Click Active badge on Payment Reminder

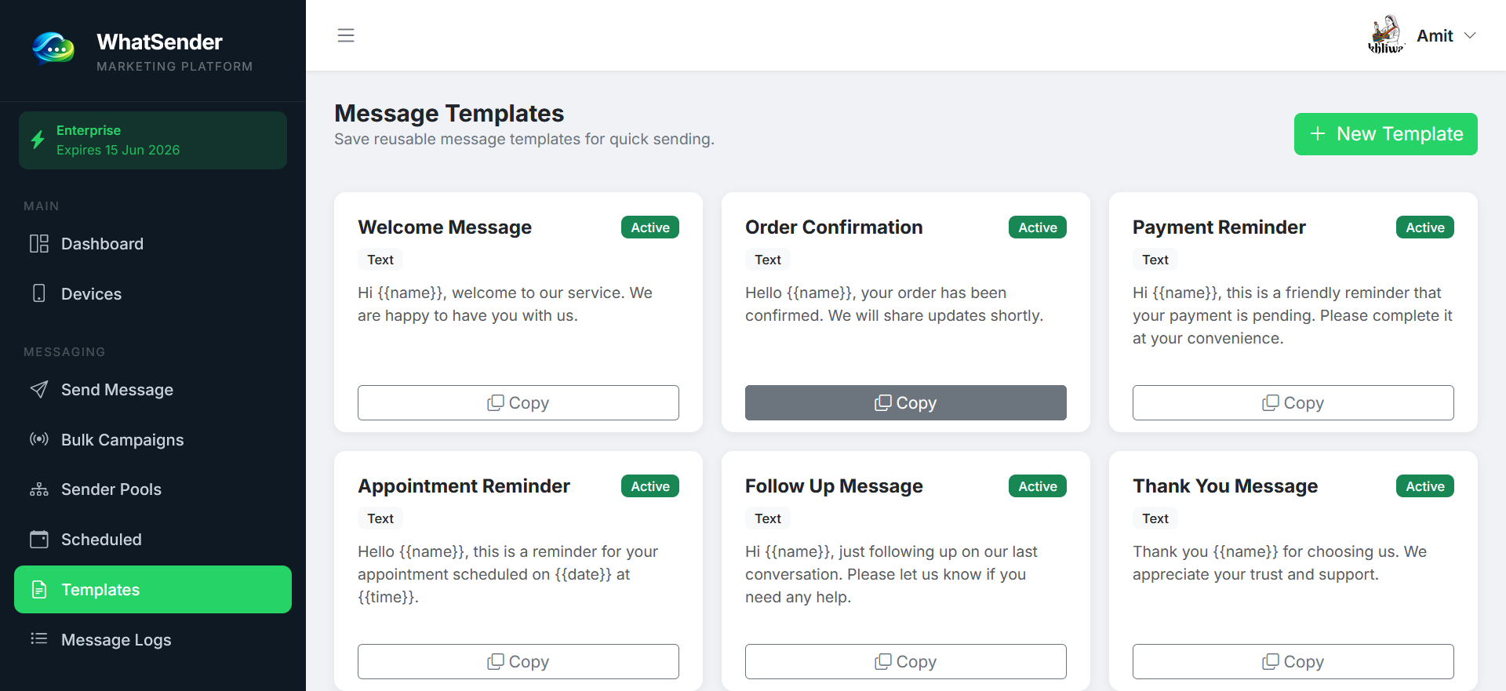coord(1425,227)
